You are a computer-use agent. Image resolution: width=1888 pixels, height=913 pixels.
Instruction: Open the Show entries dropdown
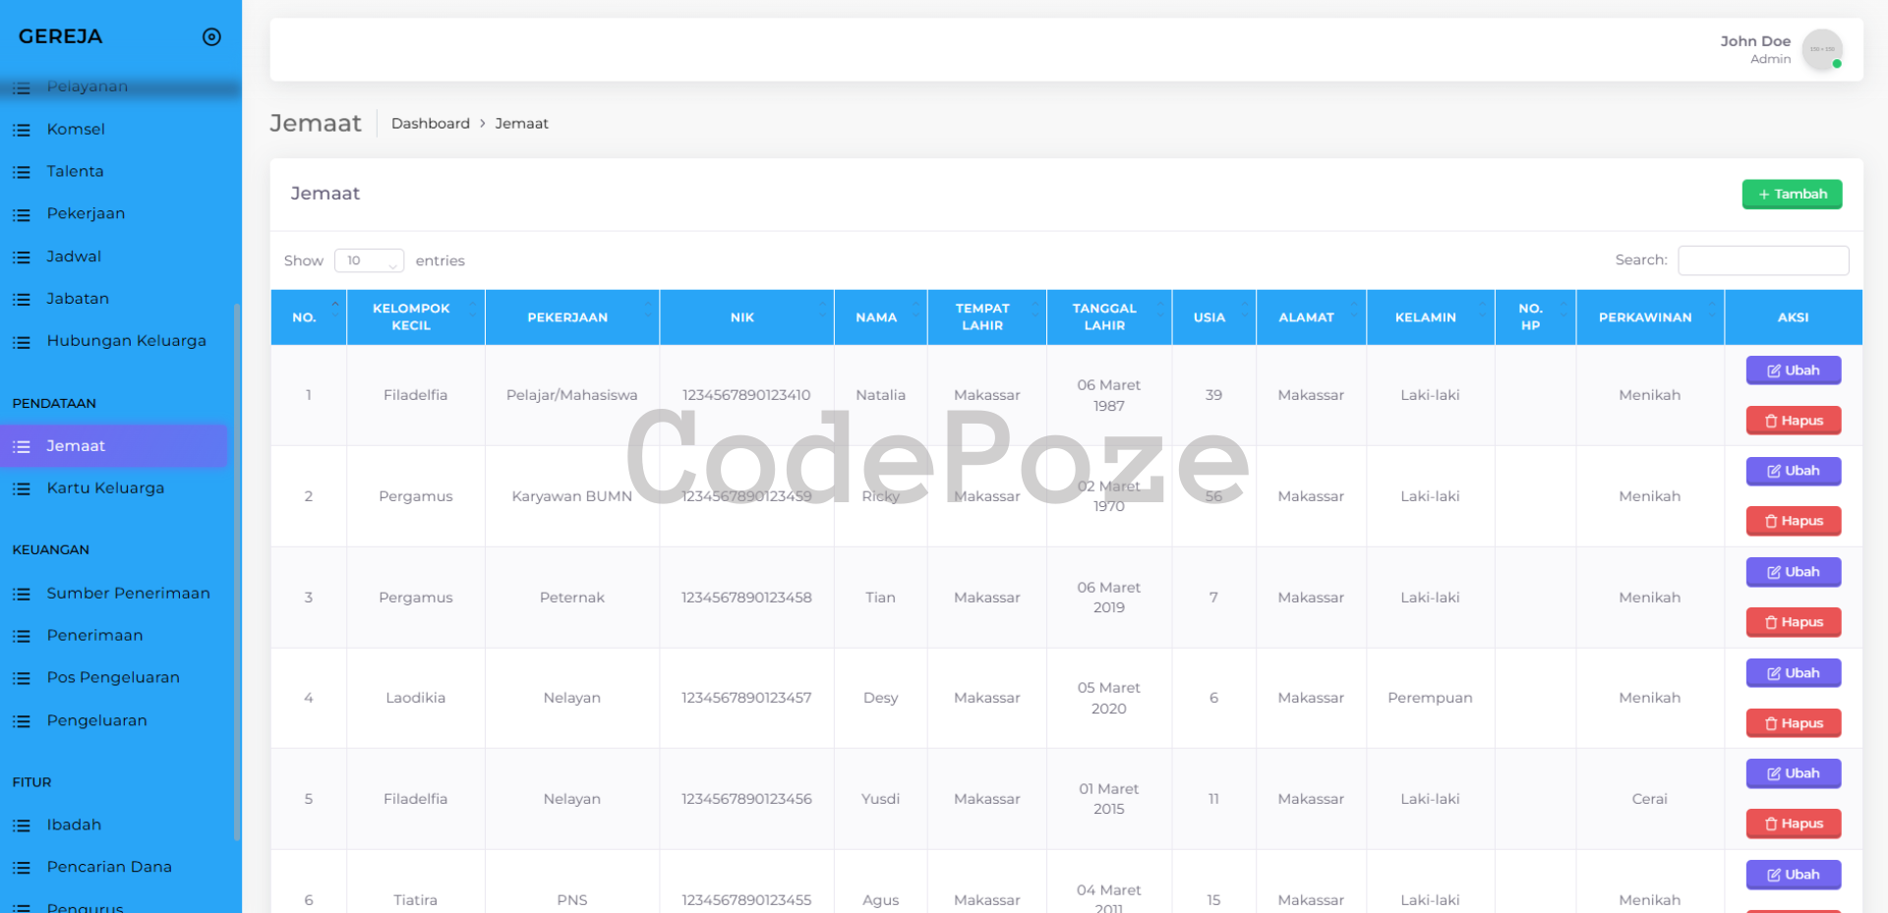(369, 260)
